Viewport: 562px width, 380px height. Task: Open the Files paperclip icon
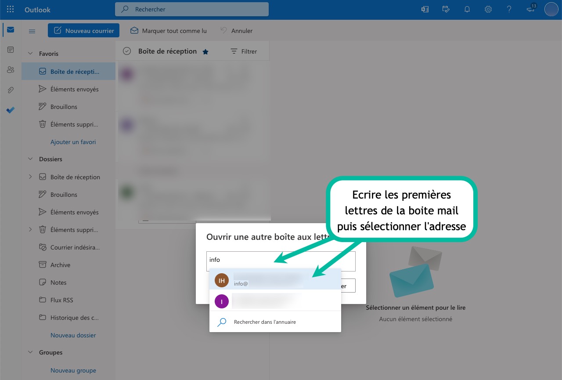(11, 90)
